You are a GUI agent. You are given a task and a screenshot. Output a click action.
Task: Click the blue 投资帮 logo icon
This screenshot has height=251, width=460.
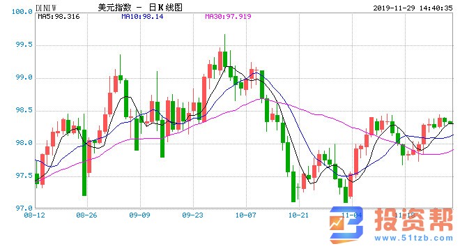coord(346,225)
